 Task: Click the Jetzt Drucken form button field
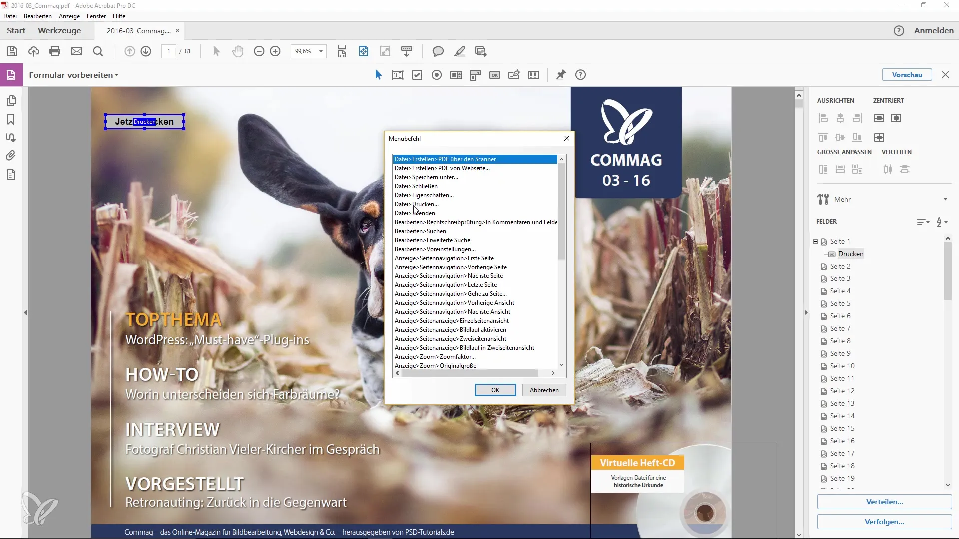pyautogui.click(x=144, y=122)
